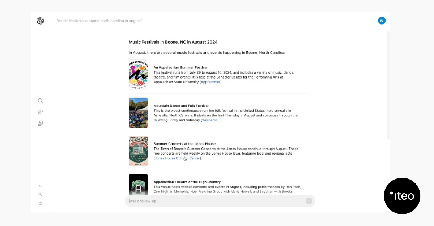Open search via sidebar magnifier icon
Viewport: 434px width, 226px height.
(x=40, y=101)
